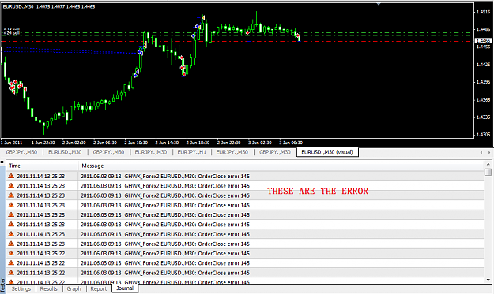This screenshot has width=494, height=294.
Task: Click the 1.4395 price axis label
Action: click(484, 82)
